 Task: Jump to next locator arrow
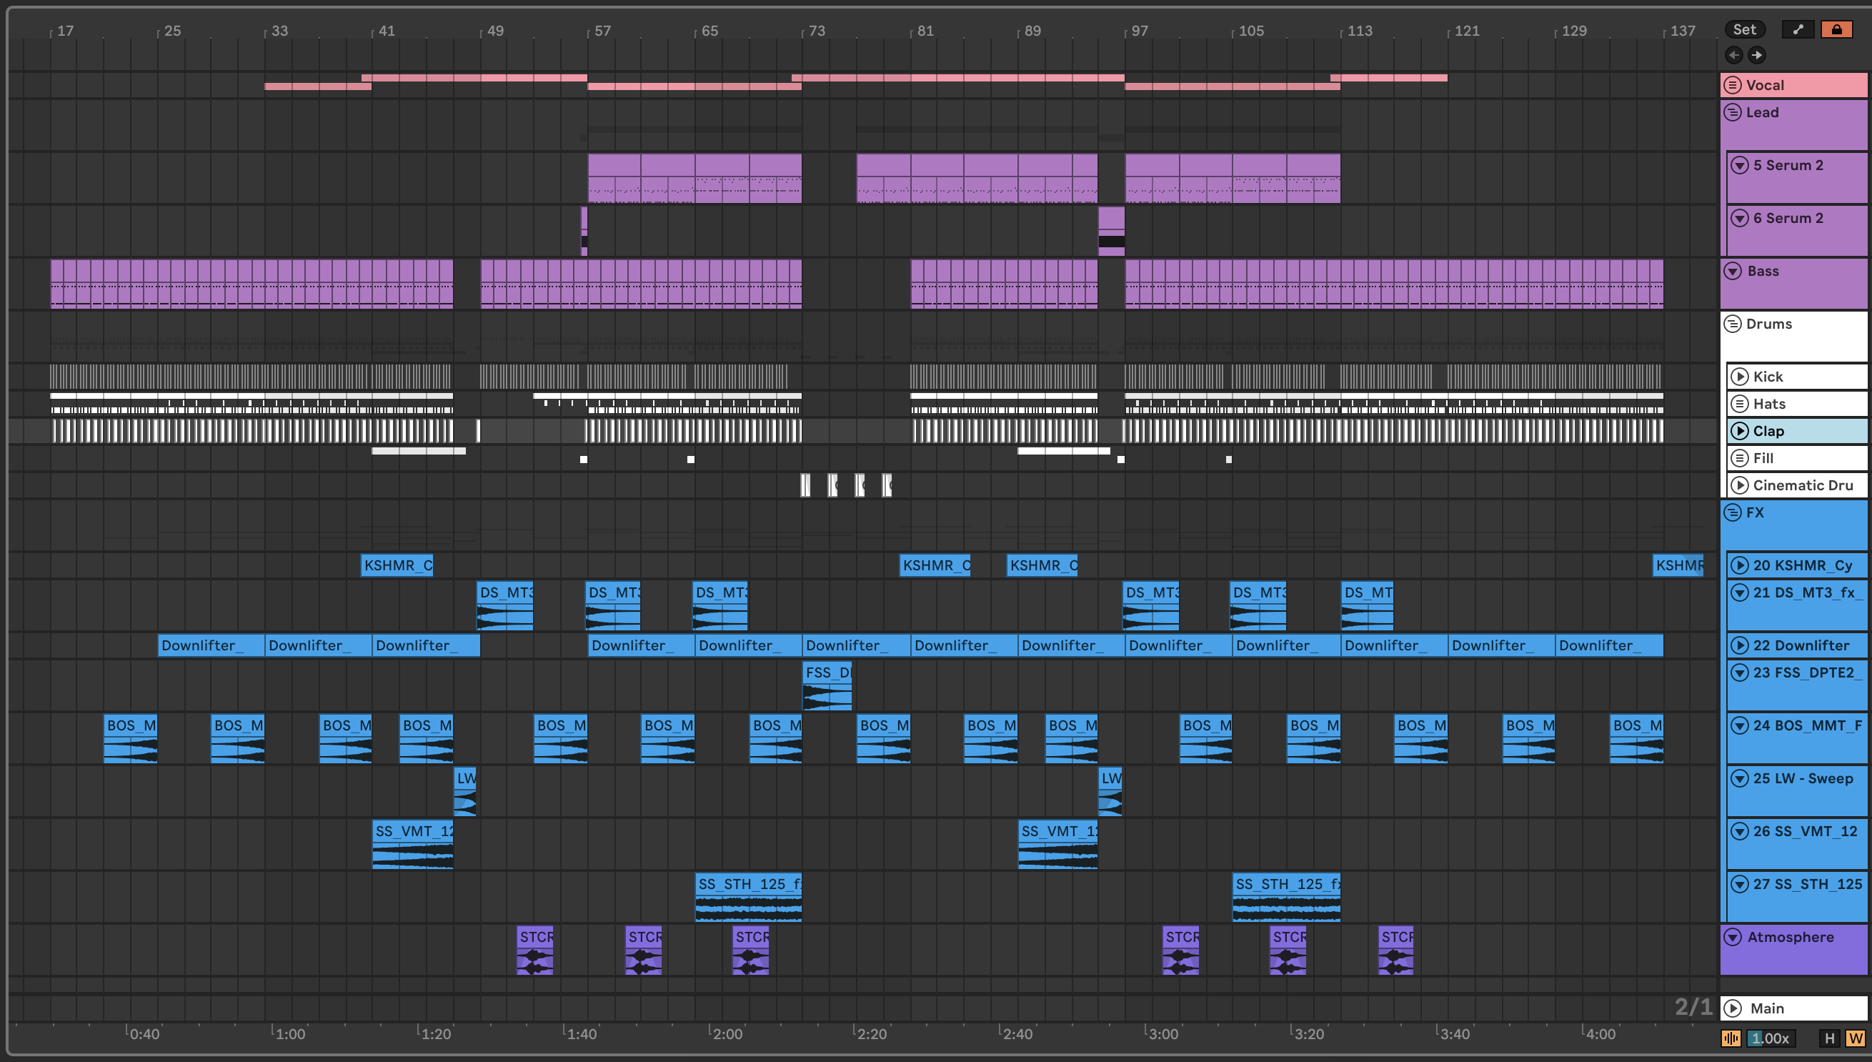coord(1758,55)
